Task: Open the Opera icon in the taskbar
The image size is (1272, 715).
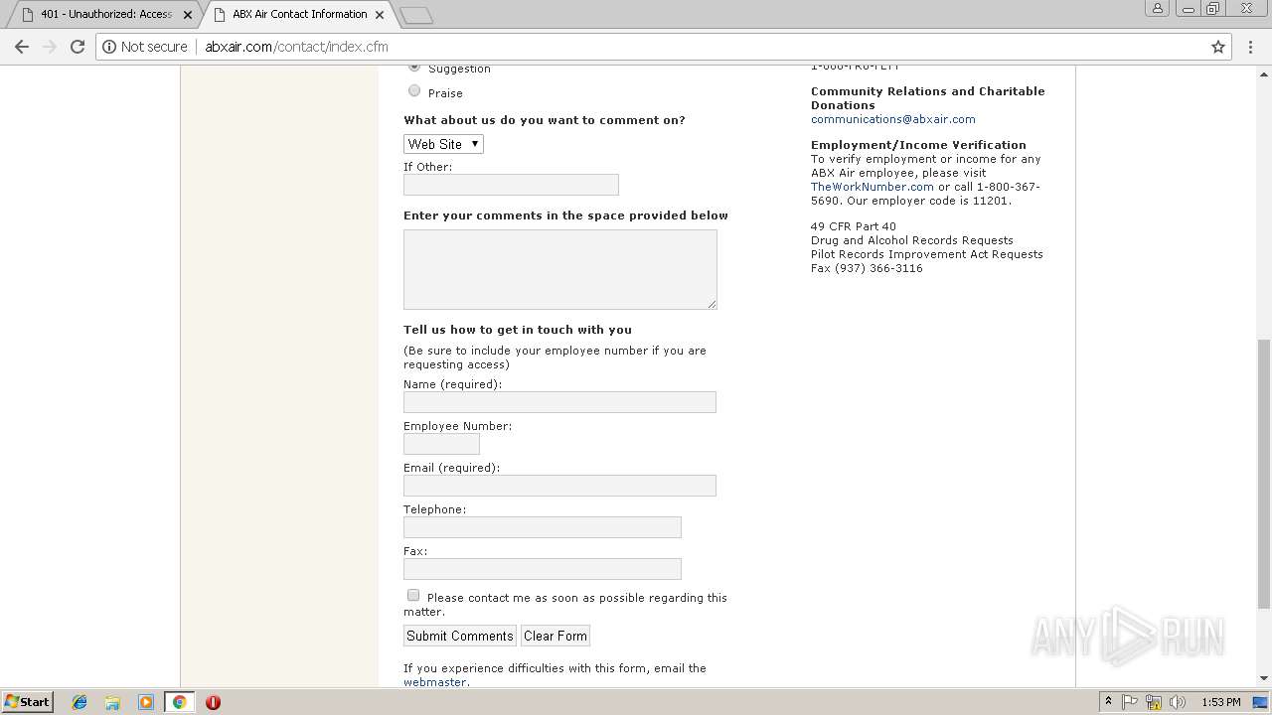Action: 213,702
